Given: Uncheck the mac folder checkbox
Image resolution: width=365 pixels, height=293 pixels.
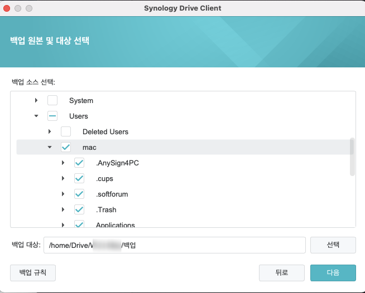Looking at the screenshot, I should pyautogui.click(x=66, y=147).
